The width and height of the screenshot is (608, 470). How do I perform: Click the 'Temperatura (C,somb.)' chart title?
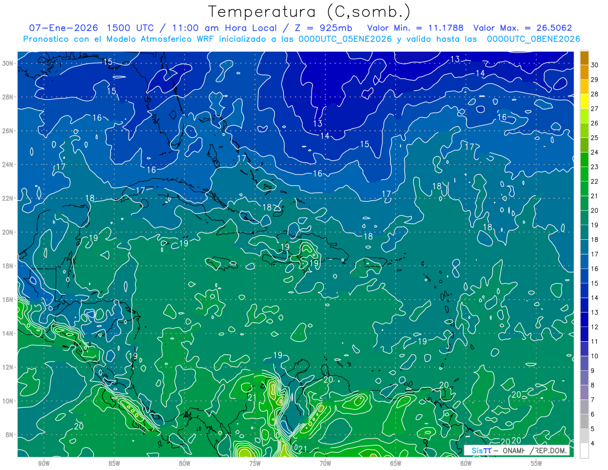click(309, 12)
